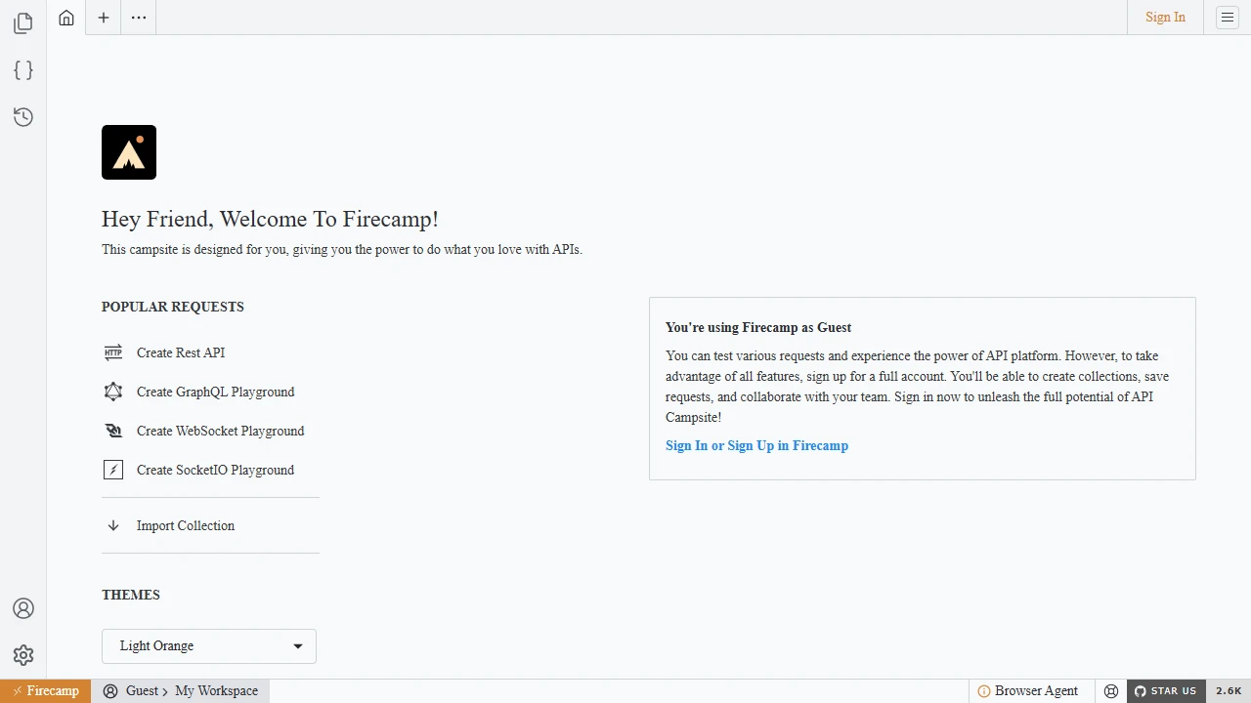Open the Light Orange theme dropdown
The width and height of the screenshot is (1251, 703).
point(208,645)
